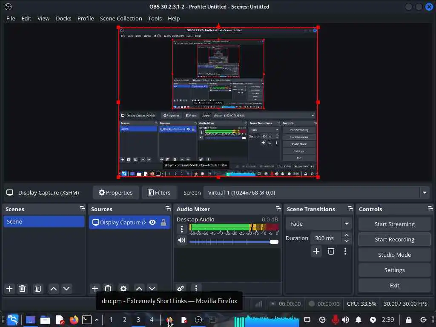Viewport: 436px width, 327px height.
Task: Add a new source with plus icon
Action: 95,289
